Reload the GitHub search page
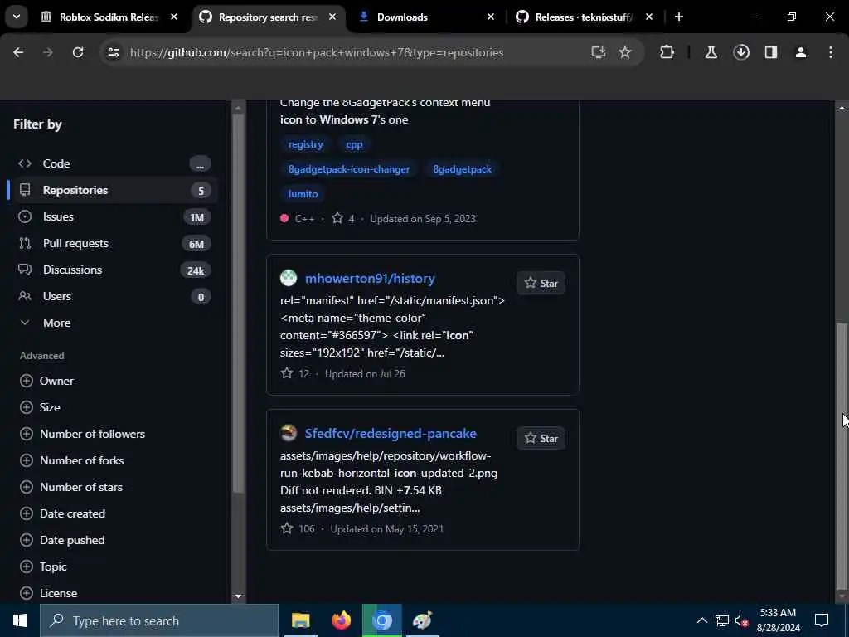 pyautogui.click(x=78, y=52)
